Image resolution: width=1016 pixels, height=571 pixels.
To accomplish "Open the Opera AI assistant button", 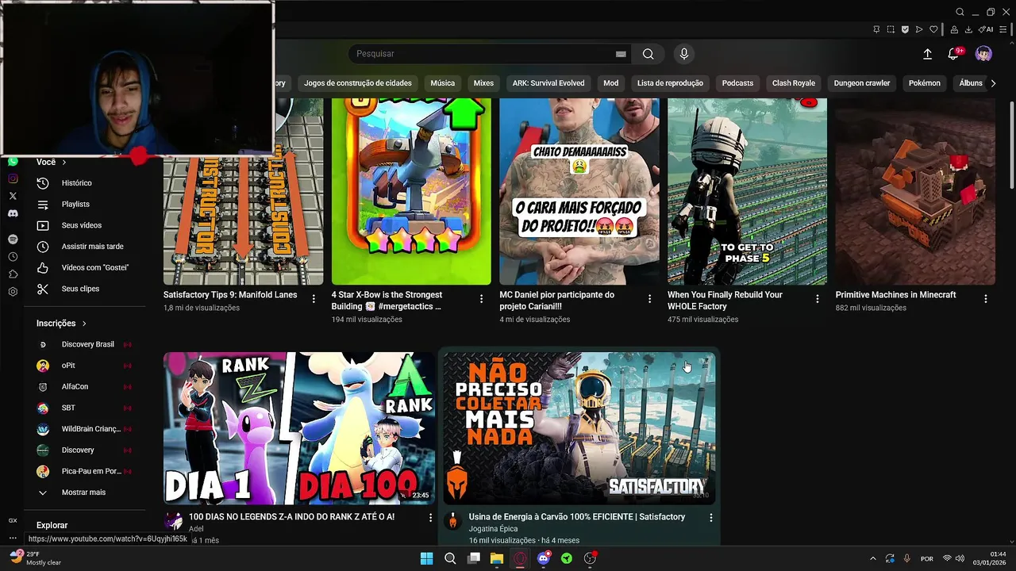I will [986, 29].
